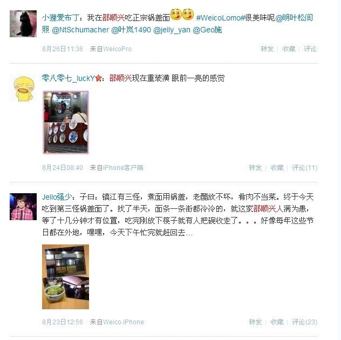Click 转发 on Jello强少's post

pos(255,322)
